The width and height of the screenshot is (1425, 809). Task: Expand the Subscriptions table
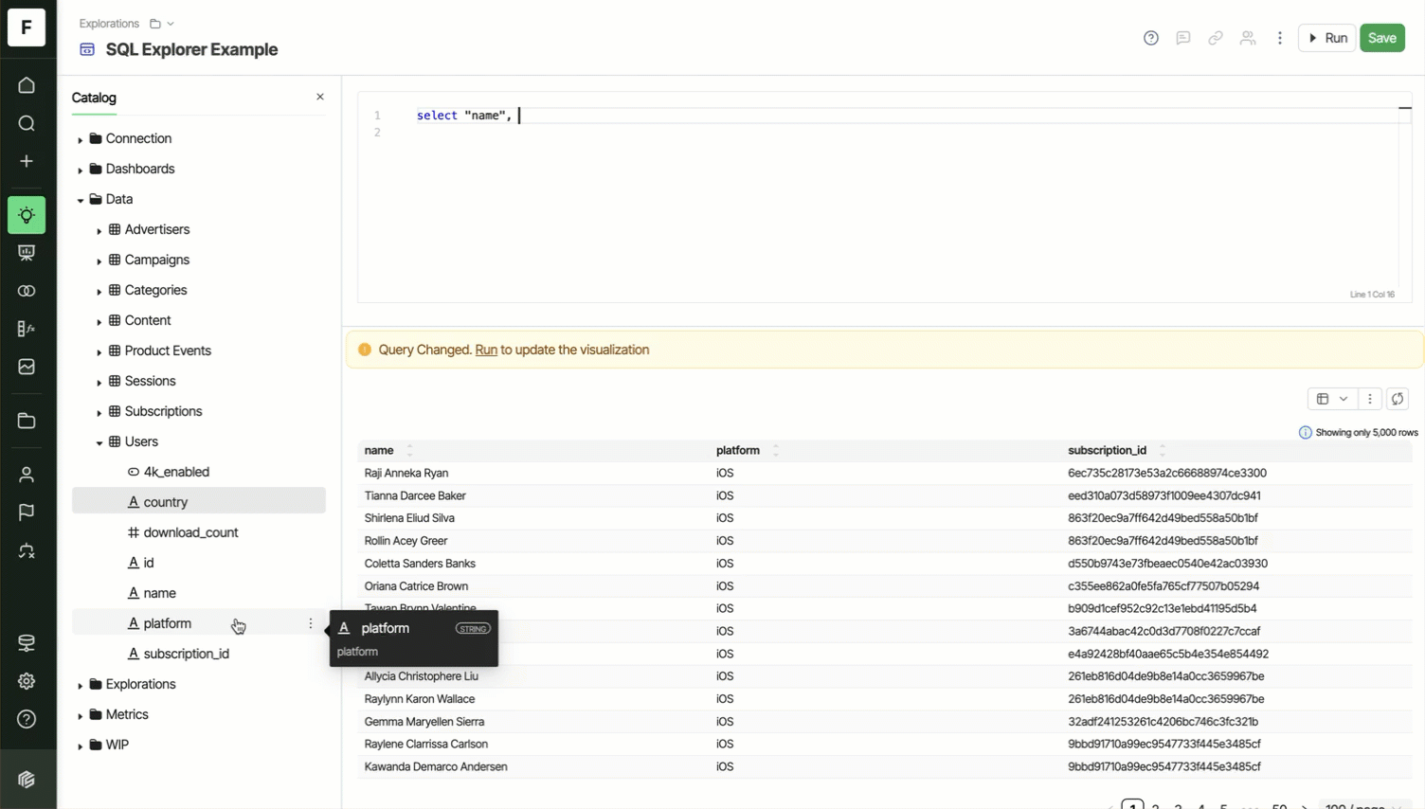(99, 412)
